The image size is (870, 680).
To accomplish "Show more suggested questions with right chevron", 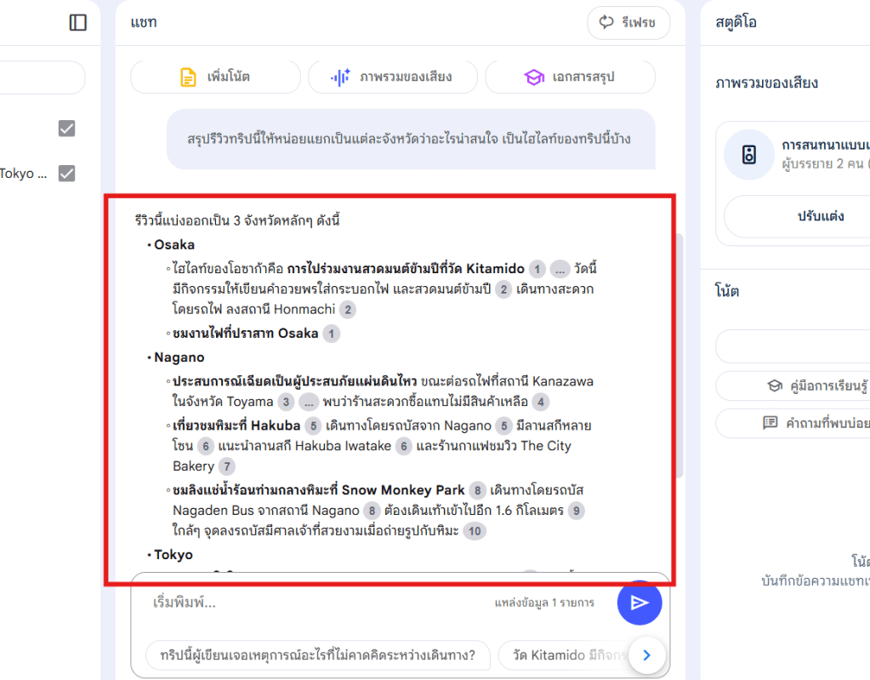I will [x=646, y=655].
